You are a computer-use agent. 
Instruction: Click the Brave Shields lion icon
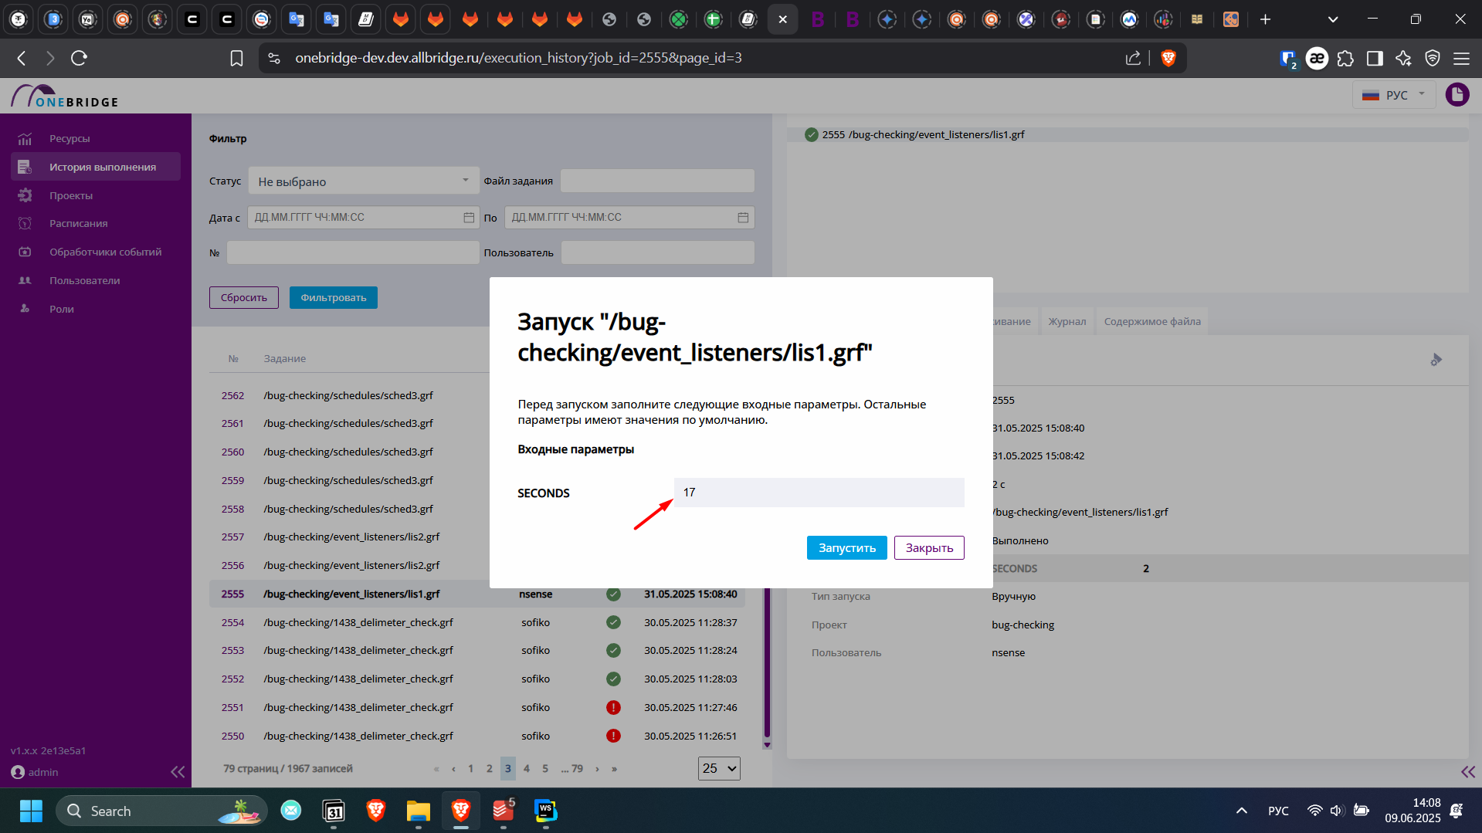[1168, 58]
